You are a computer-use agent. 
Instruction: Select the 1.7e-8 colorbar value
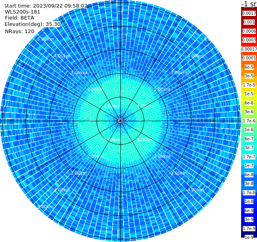(x=249, y=193)
